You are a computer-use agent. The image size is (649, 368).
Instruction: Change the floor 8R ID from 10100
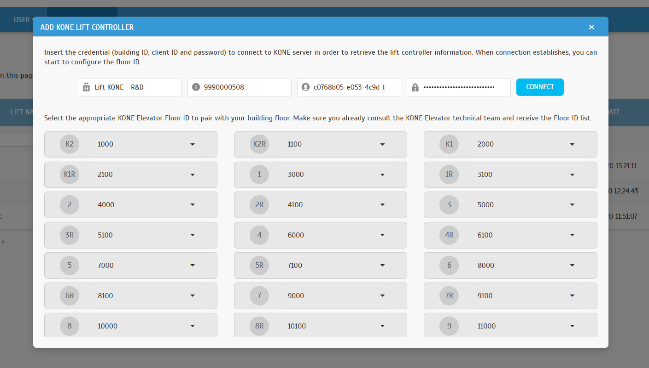[336, 326]
